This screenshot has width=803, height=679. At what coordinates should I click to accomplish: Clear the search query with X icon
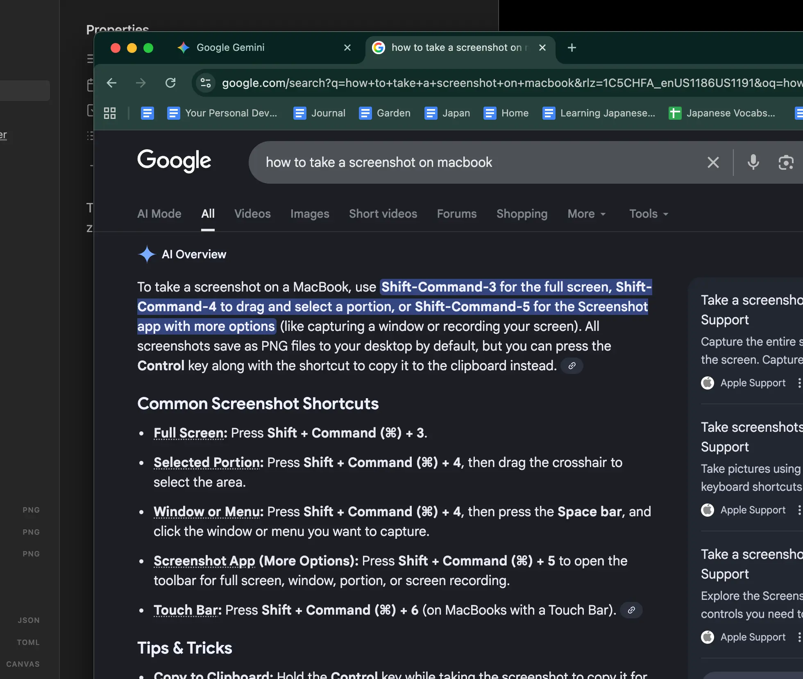pos(713,162)
